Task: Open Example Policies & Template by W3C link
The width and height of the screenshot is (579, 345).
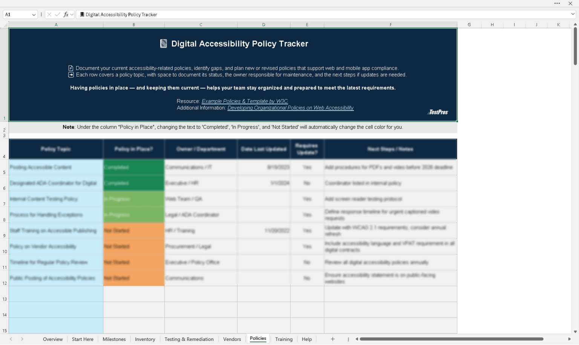Action: click(245, 101)
